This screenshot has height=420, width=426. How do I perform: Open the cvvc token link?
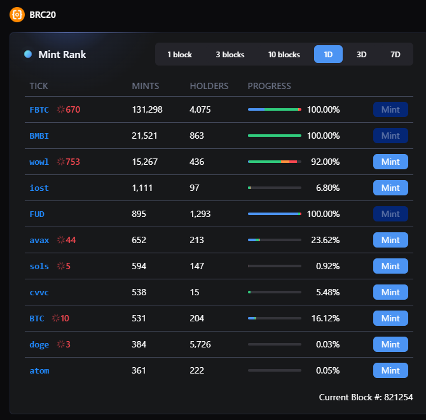(x=39, y=292)
